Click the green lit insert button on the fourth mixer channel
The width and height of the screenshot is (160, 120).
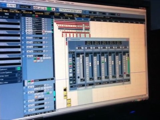point(103,62)
